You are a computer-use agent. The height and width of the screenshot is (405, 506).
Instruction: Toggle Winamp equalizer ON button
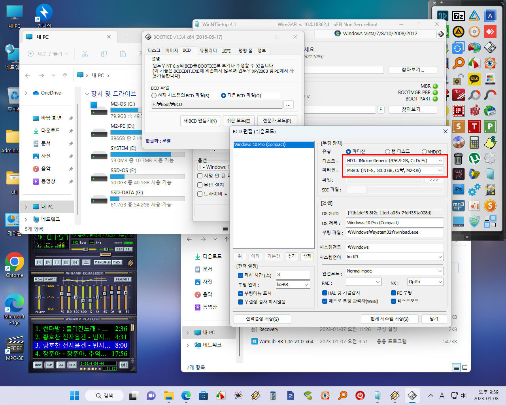[38, 279]
